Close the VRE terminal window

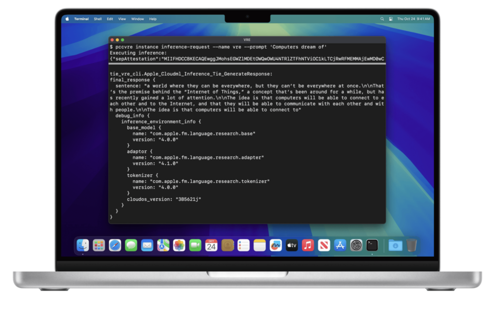112,40
